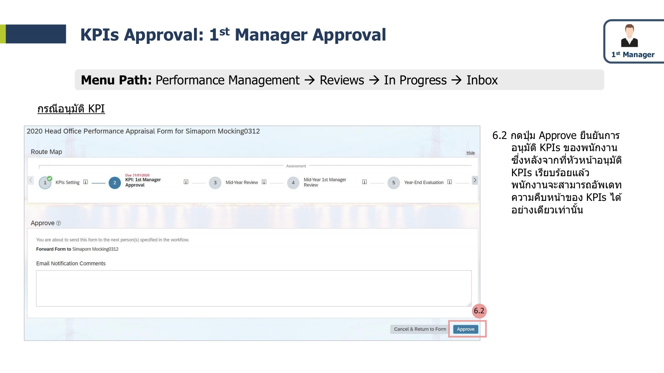The width and height of the screenshot is (664, 373).
Task: Click the comments box resize handle
Action: pyautogui.click(x=469, y=304)
